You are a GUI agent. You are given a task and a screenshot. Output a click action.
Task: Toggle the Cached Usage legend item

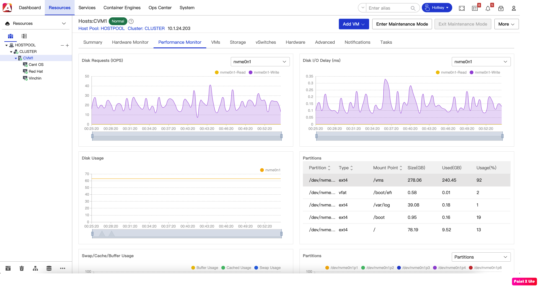pos(236,268)
